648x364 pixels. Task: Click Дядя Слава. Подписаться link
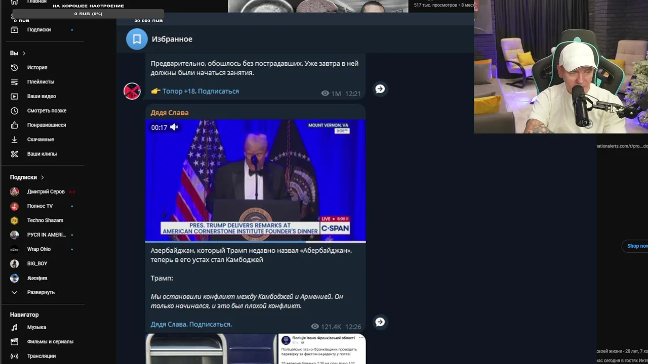coord(191,324)
